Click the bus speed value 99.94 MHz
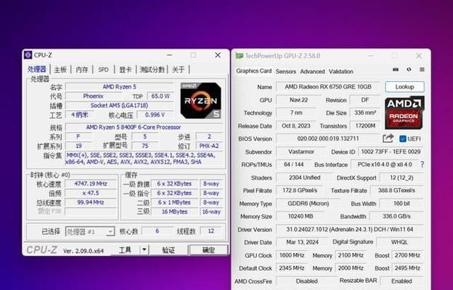Image resolution: width=453 pixels, height=290 pixels. pyautogui.click(x=91, y=202)
